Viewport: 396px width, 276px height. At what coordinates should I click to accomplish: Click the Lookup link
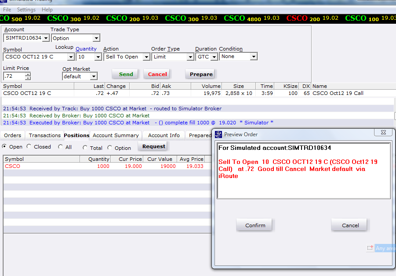coord(64,47)
